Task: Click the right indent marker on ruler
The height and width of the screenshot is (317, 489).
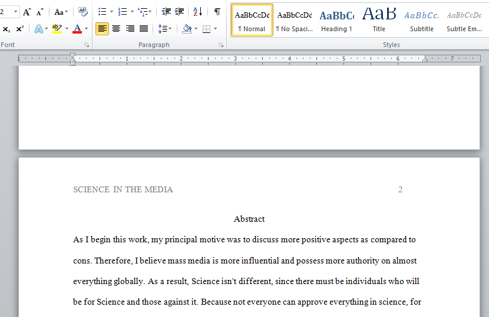Action: point(425,59)
